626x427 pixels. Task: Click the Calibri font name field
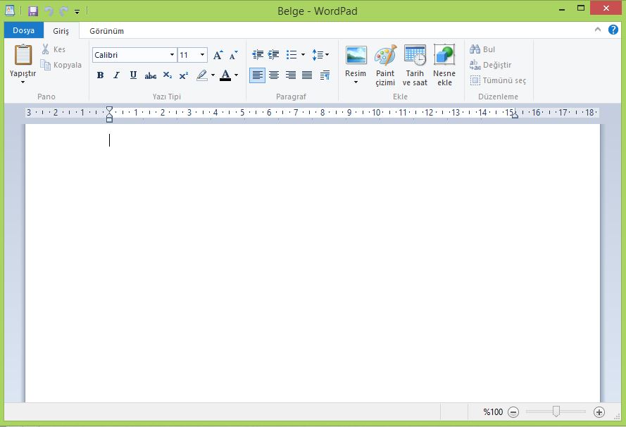[130, 55]
